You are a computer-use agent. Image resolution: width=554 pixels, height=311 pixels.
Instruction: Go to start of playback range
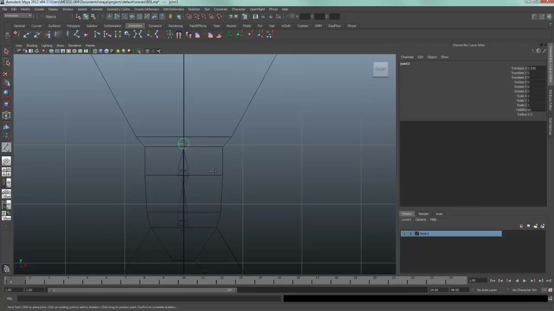[493, 281]
